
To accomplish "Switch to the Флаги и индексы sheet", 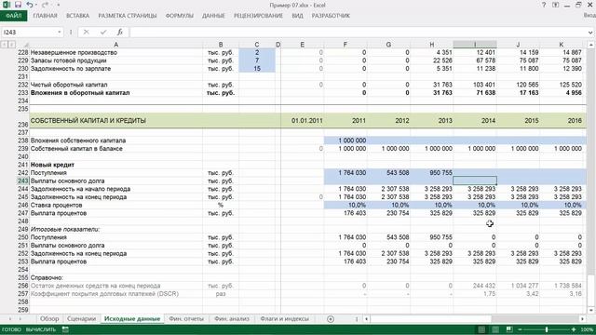I will pos(284,318).
